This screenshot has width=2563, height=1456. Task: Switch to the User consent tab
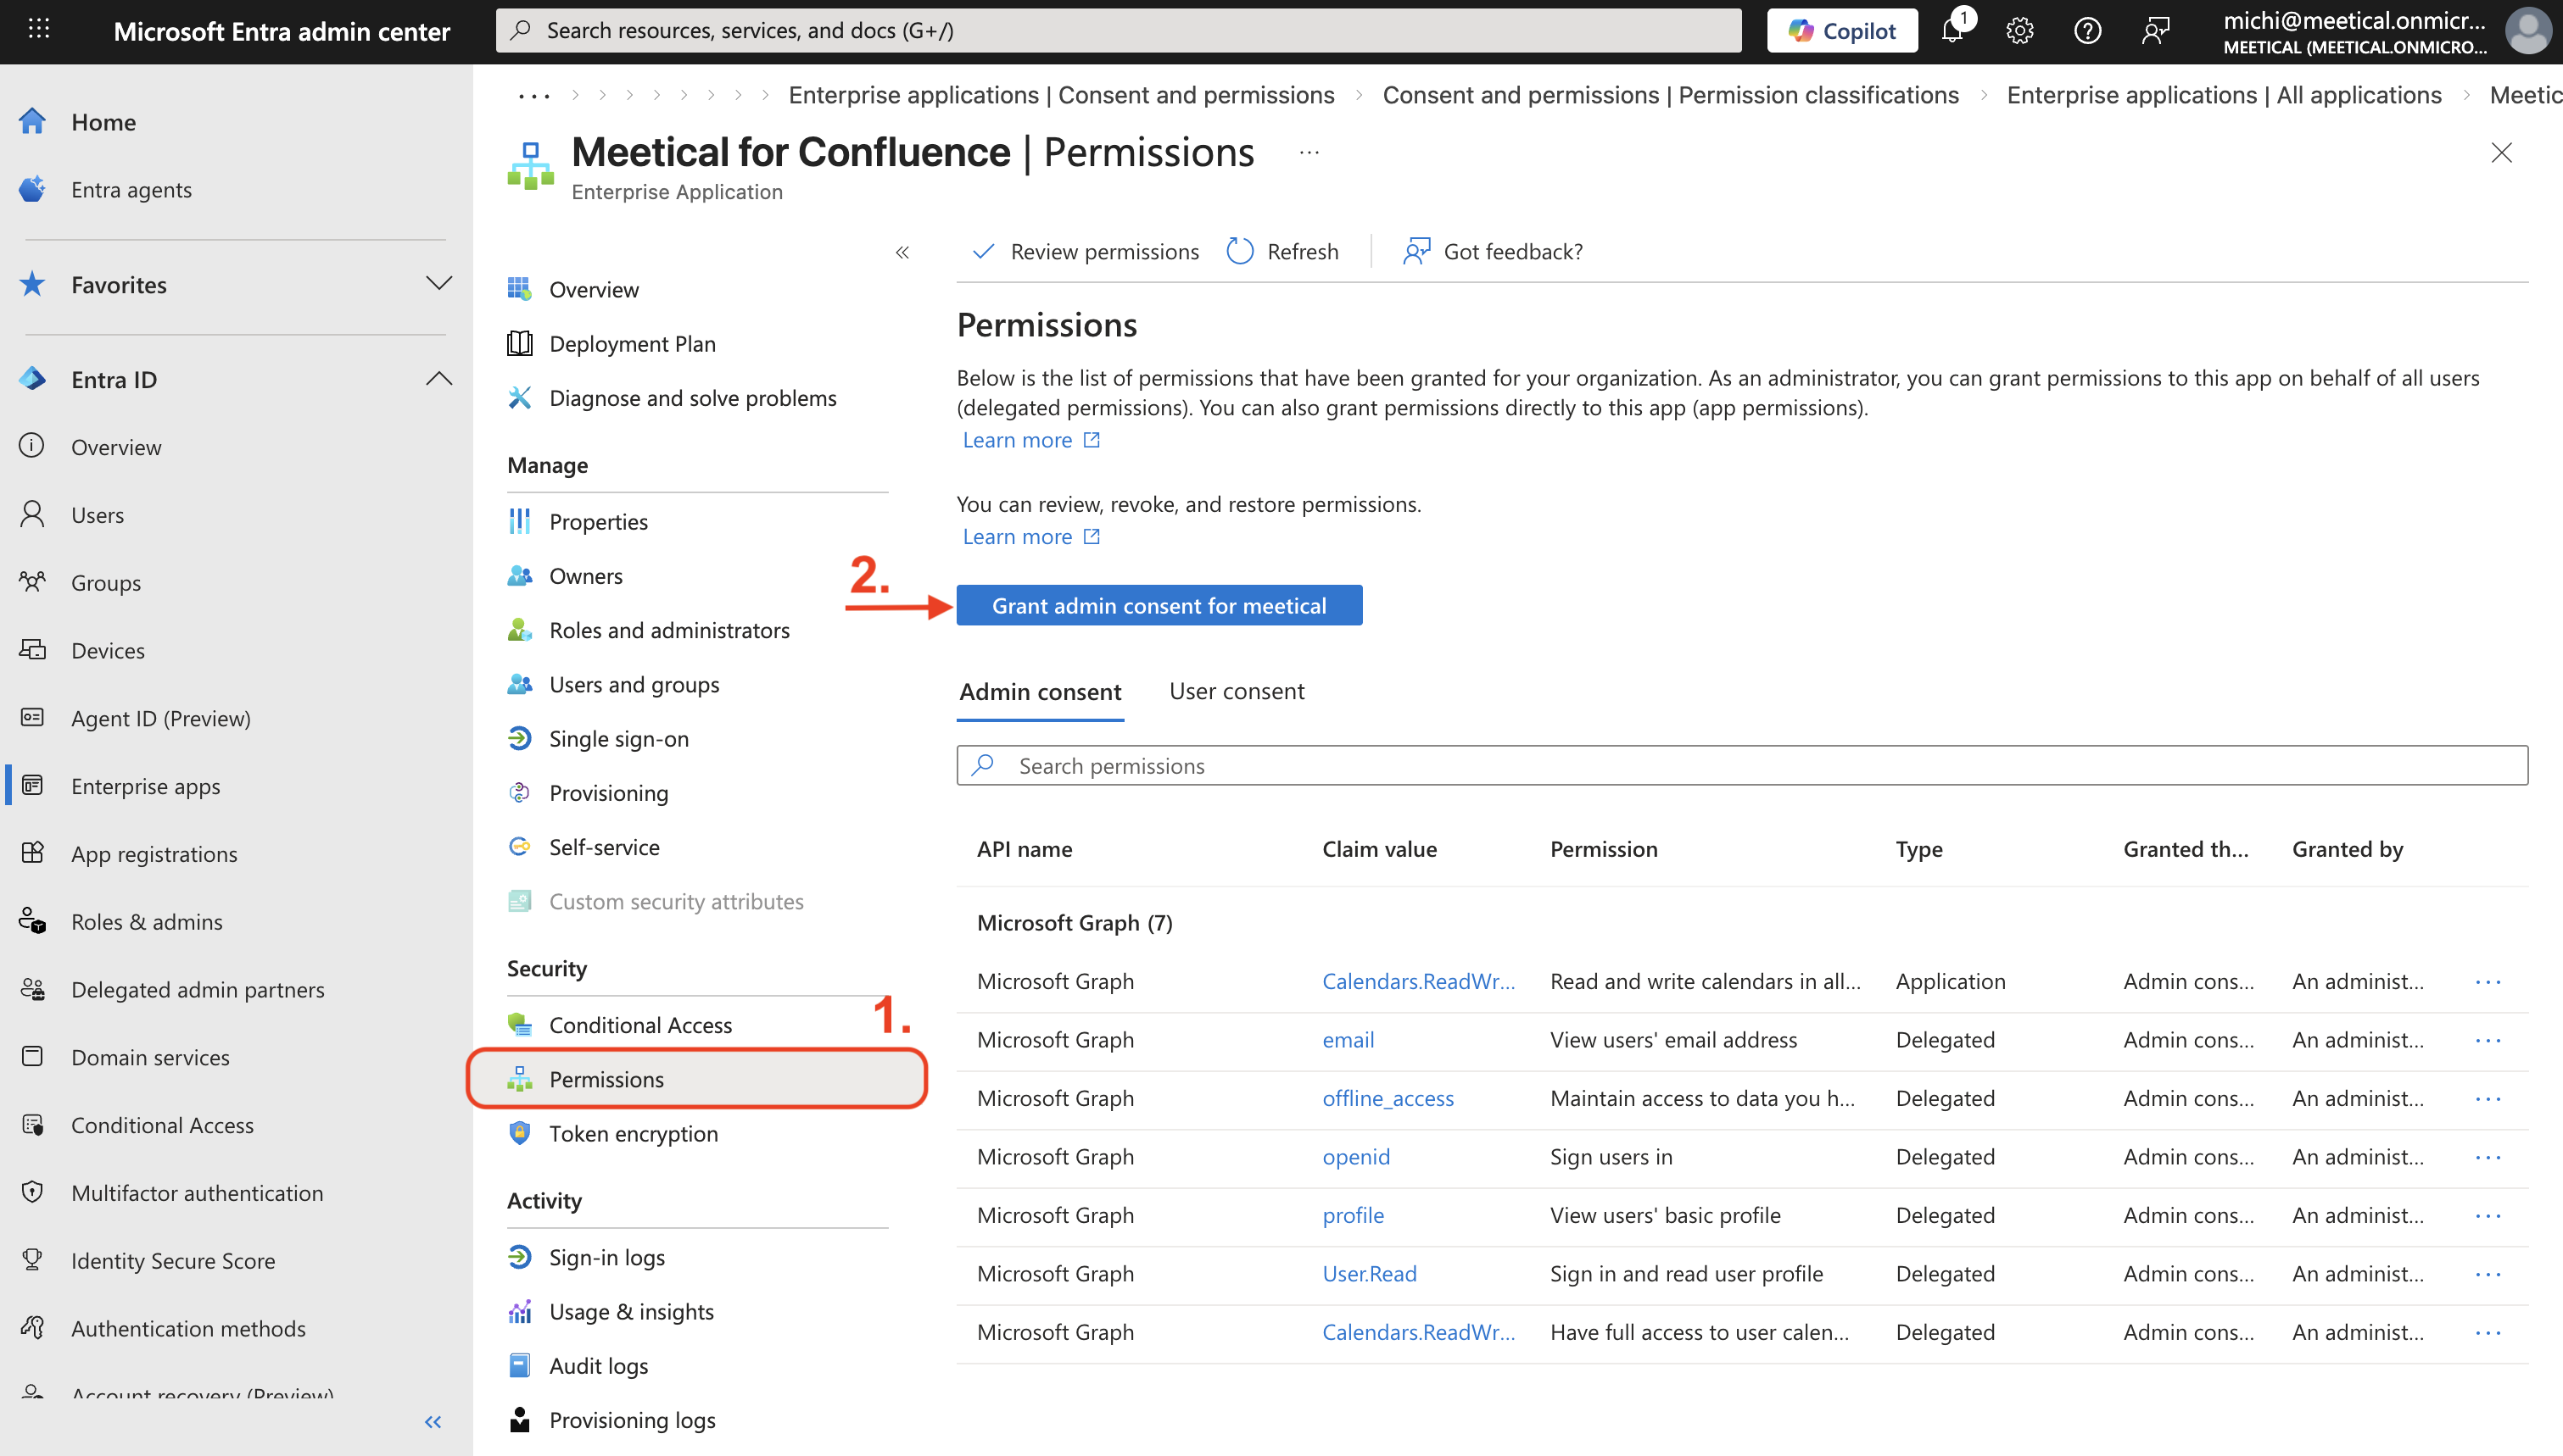(1236, 691)
